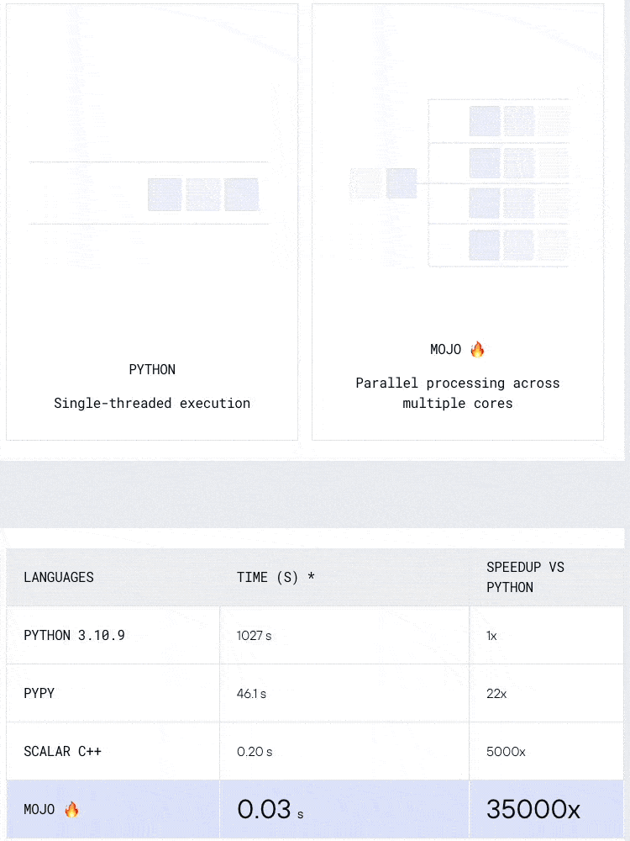630x841 pixels.
Task: Click the 'Single-threaded execution' caption
Action: pyautogui.click(x=152, y=403)
